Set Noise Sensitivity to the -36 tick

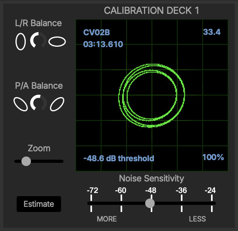click(x=181, y=203)
